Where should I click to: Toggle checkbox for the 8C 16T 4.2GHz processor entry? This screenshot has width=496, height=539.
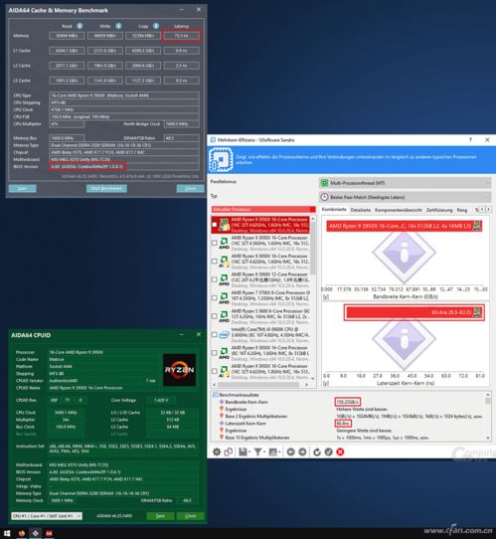pos(215,353)
